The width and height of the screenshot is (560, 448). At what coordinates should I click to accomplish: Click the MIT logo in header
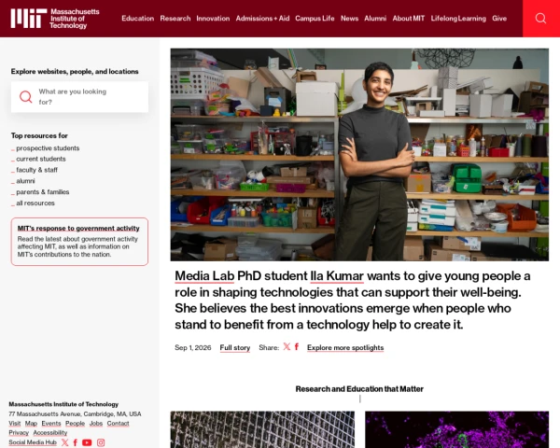click(55, 19)
